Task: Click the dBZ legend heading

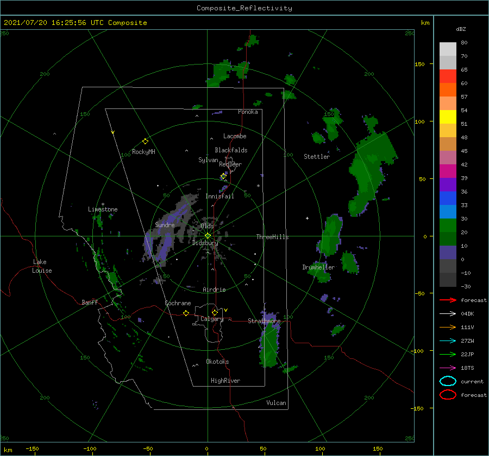Action: pyautogui.click(x=461, y=29)
